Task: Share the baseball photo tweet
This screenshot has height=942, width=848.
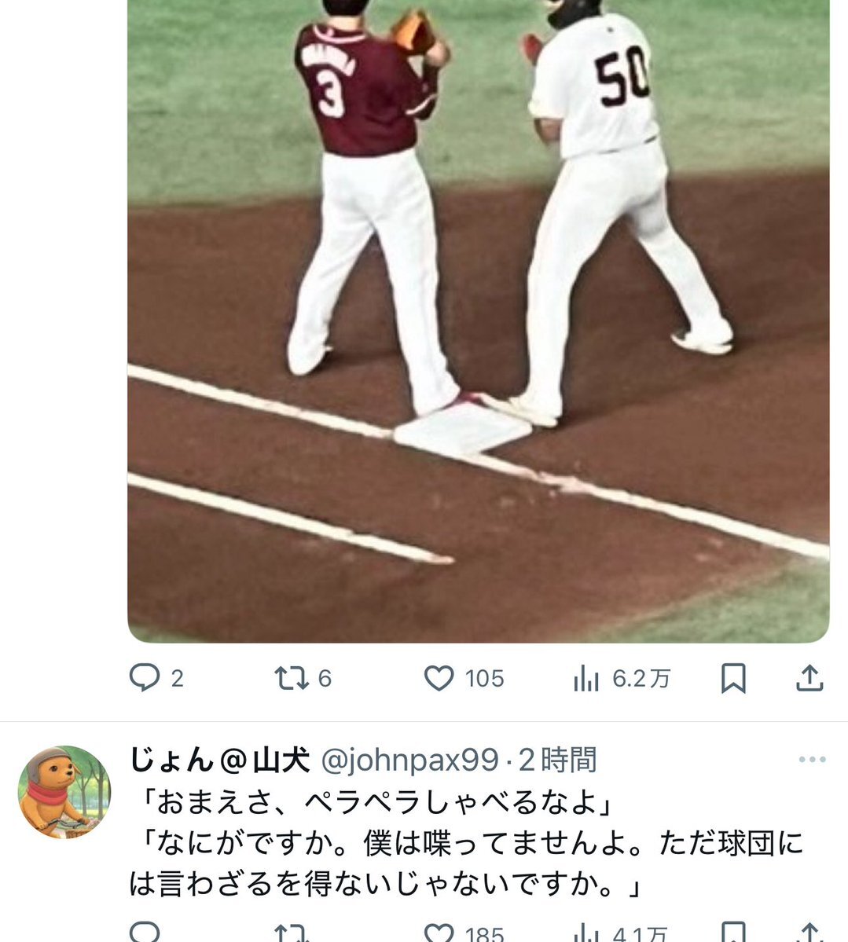Action: [809, 678]
